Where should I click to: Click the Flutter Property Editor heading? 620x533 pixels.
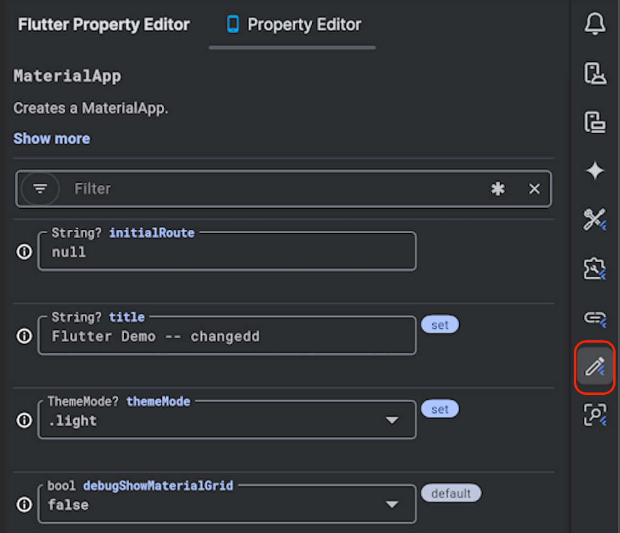coord(103,24)
